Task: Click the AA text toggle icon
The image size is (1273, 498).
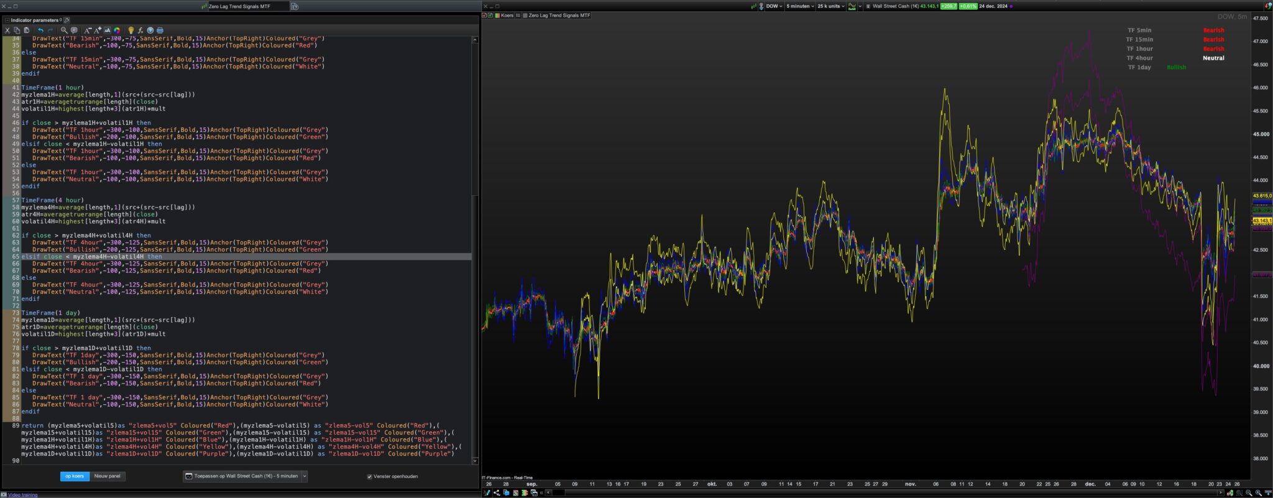Action: [108, 30]
